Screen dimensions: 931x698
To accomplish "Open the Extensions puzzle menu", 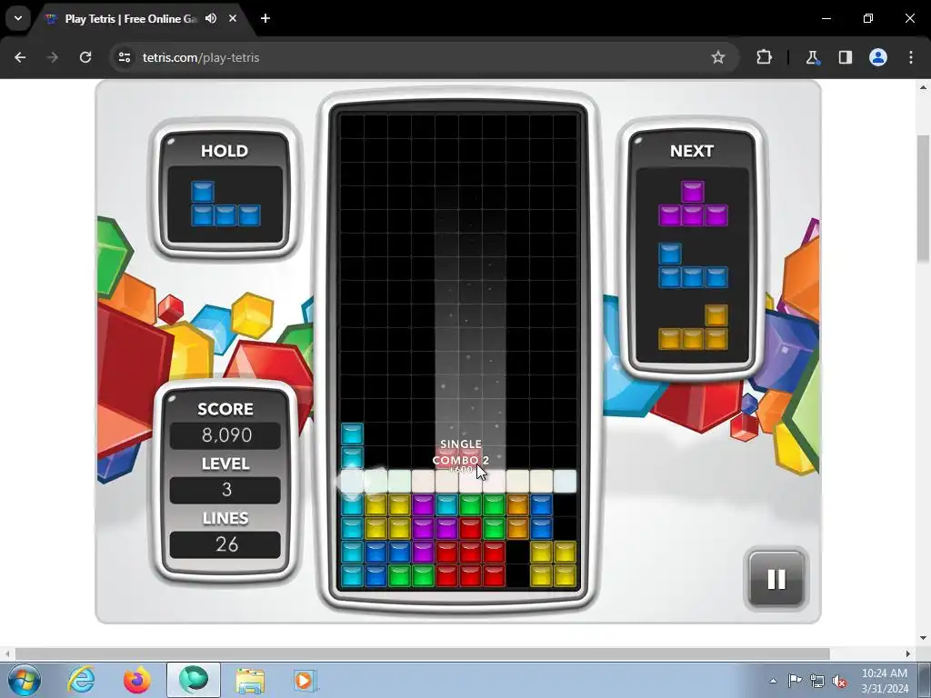I will [764, 57].
